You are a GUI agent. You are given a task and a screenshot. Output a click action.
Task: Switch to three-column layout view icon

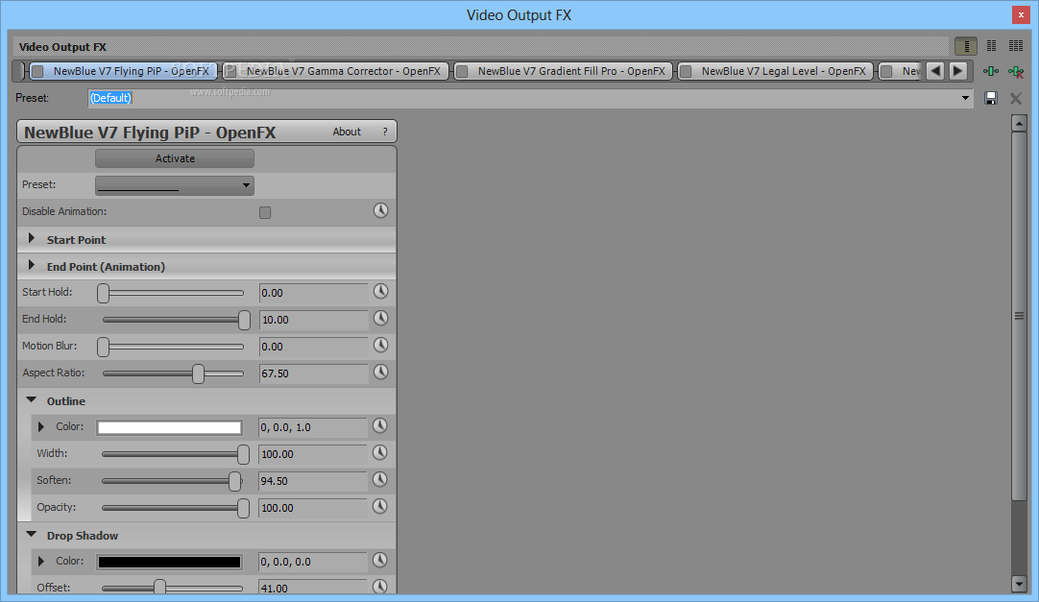pos(1016,46)
